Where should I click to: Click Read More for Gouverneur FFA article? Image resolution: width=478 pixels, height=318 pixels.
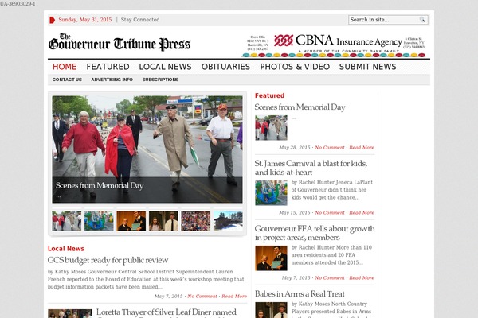click(x=362, y=277)
